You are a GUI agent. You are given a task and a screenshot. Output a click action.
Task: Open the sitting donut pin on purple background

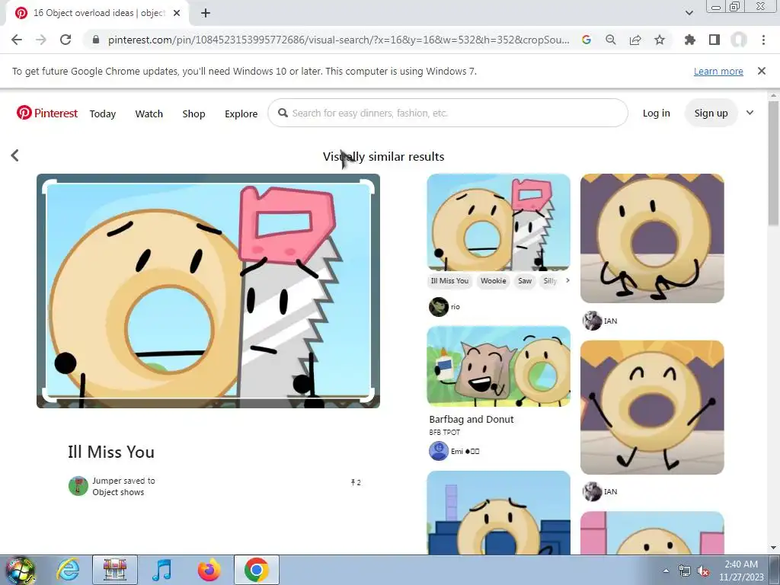652,238
